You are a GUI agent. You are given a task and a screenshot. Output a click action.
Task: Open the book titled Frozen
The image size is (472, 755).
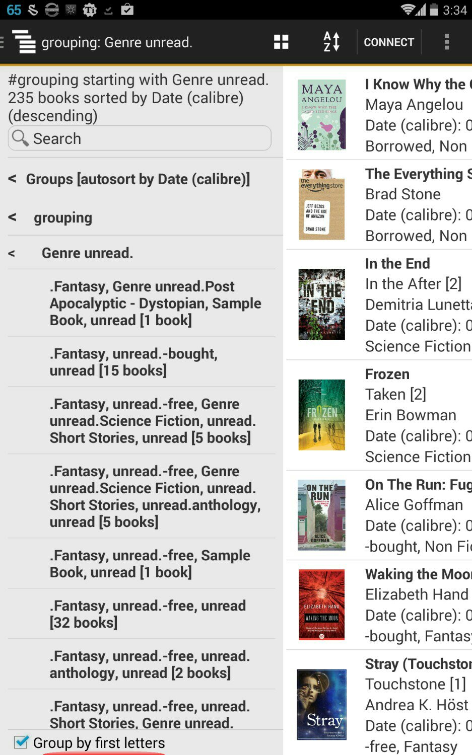coord(387,374)
